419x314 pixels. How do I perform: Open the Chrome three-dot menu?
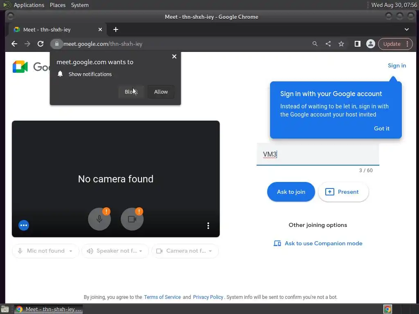pos(407,44)
